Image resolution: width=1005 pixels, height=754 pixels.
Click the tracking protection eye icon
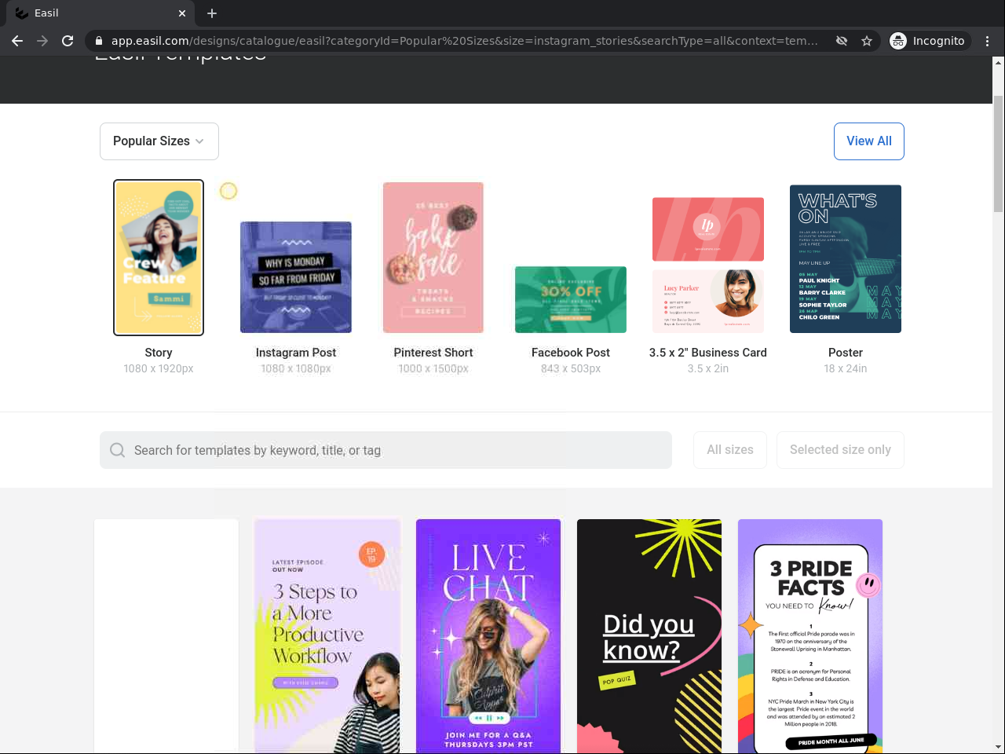click(842, 41)
